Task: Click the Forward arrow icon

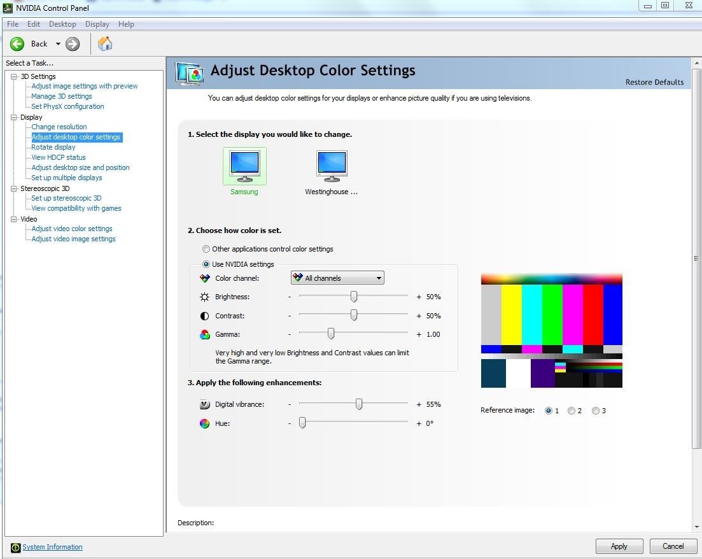Action: point(73,44)
